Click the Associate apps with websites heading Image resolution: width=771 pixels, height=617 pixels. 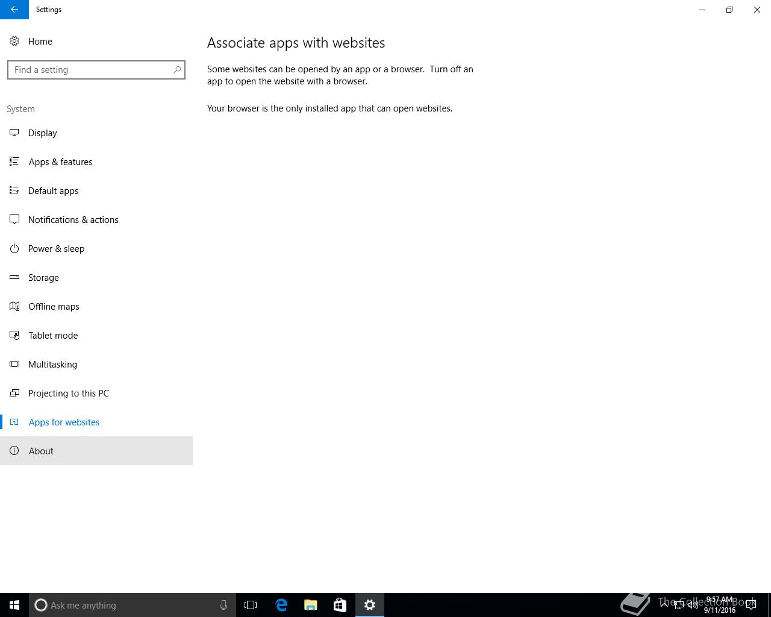296,43
